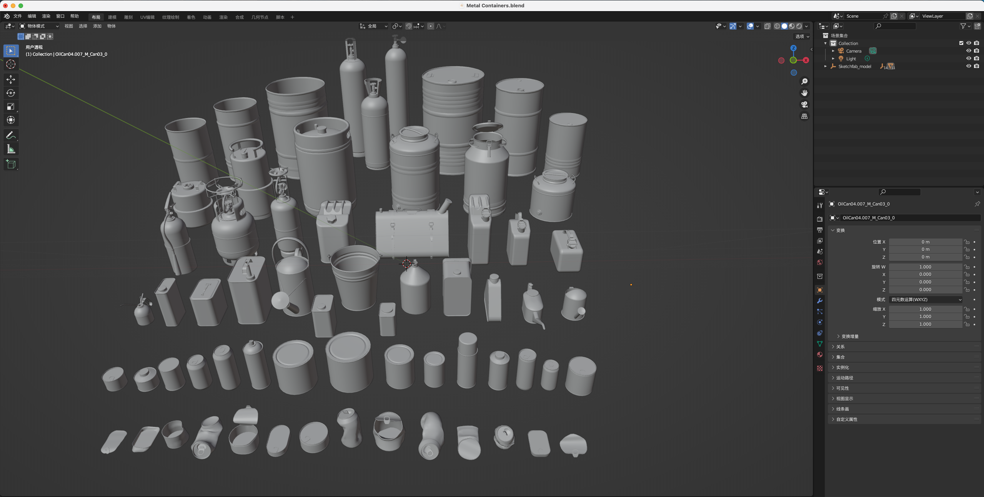Select the Measure tool

[x=11, y=149]
